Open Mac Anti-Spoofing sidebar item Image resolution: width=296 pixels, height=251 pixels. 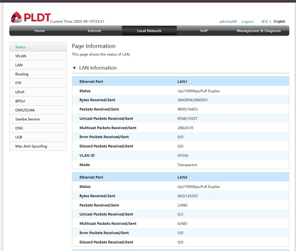point(38,146)
